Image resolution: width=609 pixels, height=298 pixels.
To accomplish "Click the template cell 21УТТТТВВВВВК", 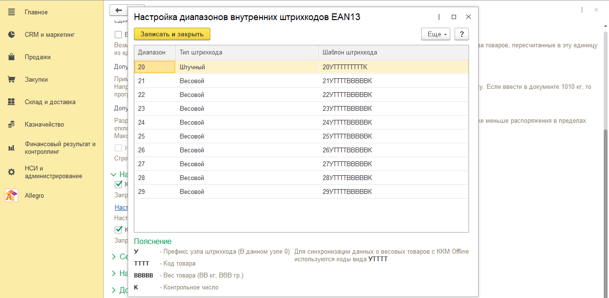I will click(x=393, y=81).
